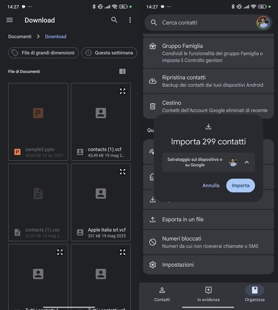Tap the magnifier icon in contacts search
Viewport: 278px width, 310px height.
coord(154,22)
